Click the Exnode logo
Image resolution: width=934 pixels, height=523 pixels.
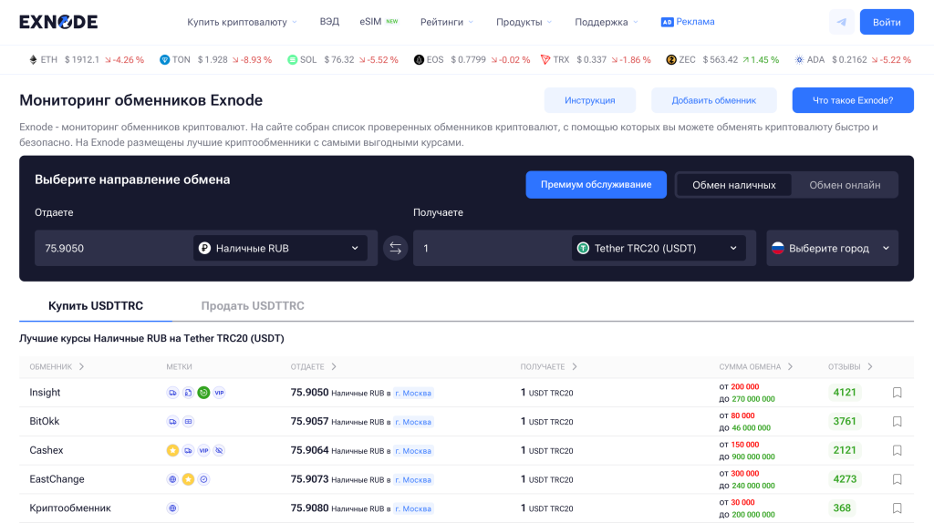[x=58, y=22]
